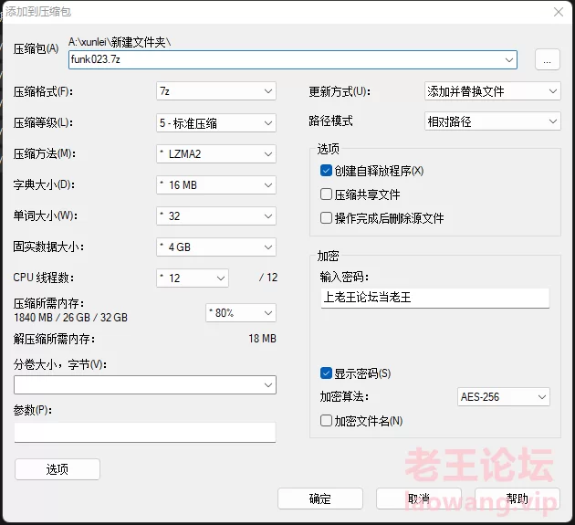Image resolution: width=575 pixels, height=525 pixels.
Task: Open the LZMA2 compression method dropdown
Action: (216, 154)
